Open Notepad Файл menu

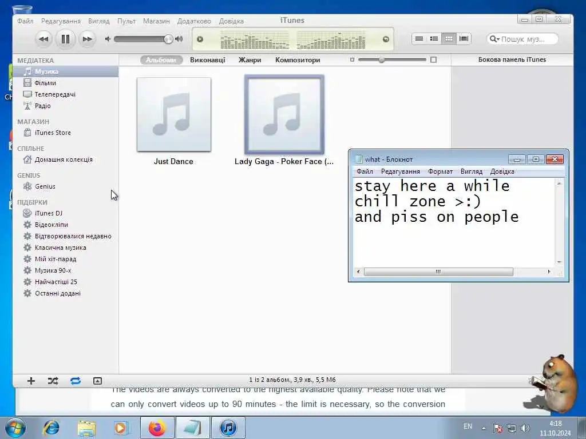click(365, 171)
